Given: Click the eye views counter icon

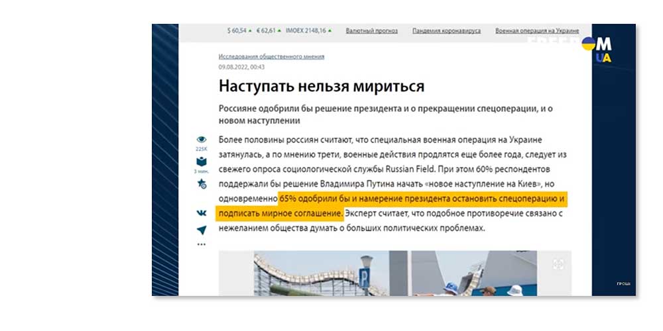Looking at the screenshot, I should [x=202, y=140].
